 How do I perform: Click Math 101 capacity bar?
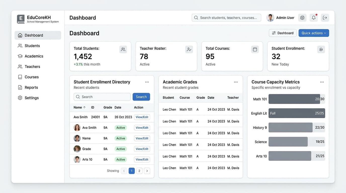click(297, 99)
